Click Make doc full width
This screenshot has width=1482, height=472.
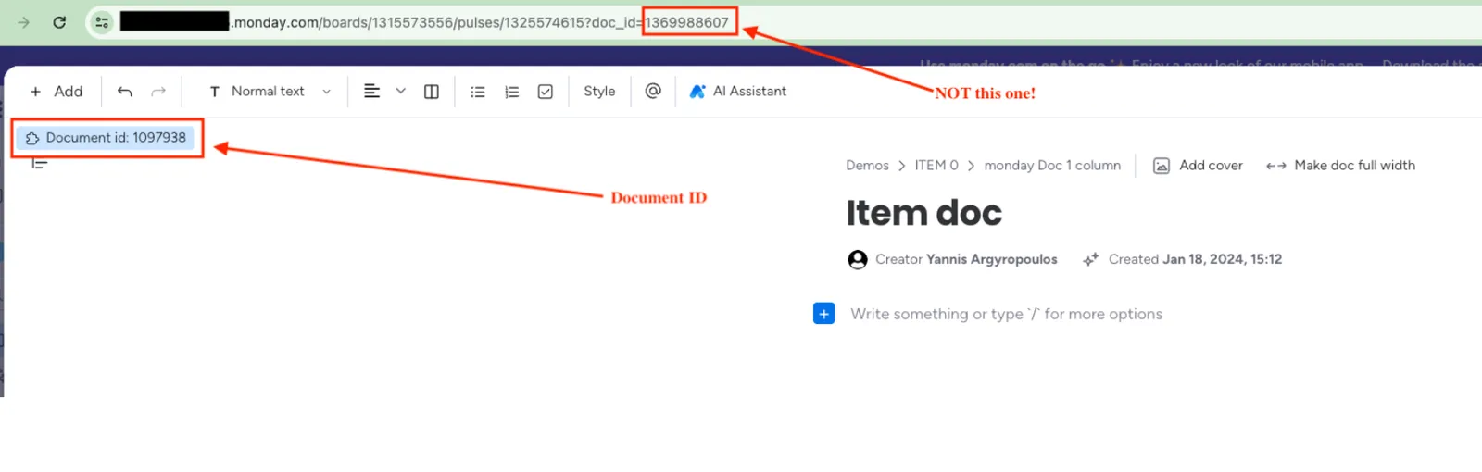point(1340,166)
